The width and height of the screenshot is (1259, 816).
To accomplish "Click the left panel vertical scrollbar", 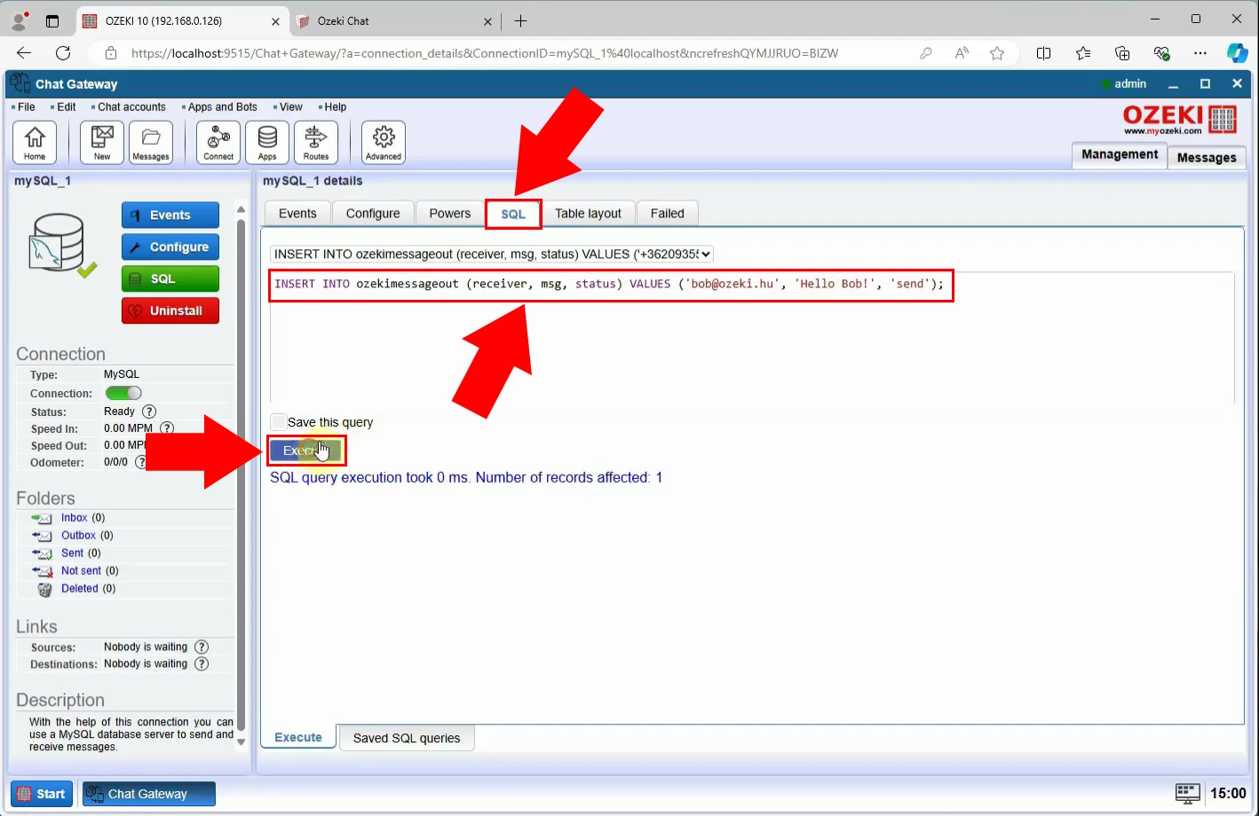I will pyautogui.click(x=241, y=475).
